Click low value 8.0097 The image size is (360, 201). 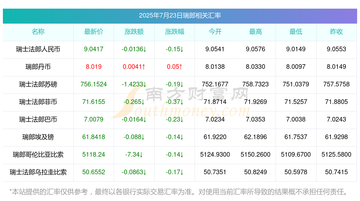pos(296,67)
